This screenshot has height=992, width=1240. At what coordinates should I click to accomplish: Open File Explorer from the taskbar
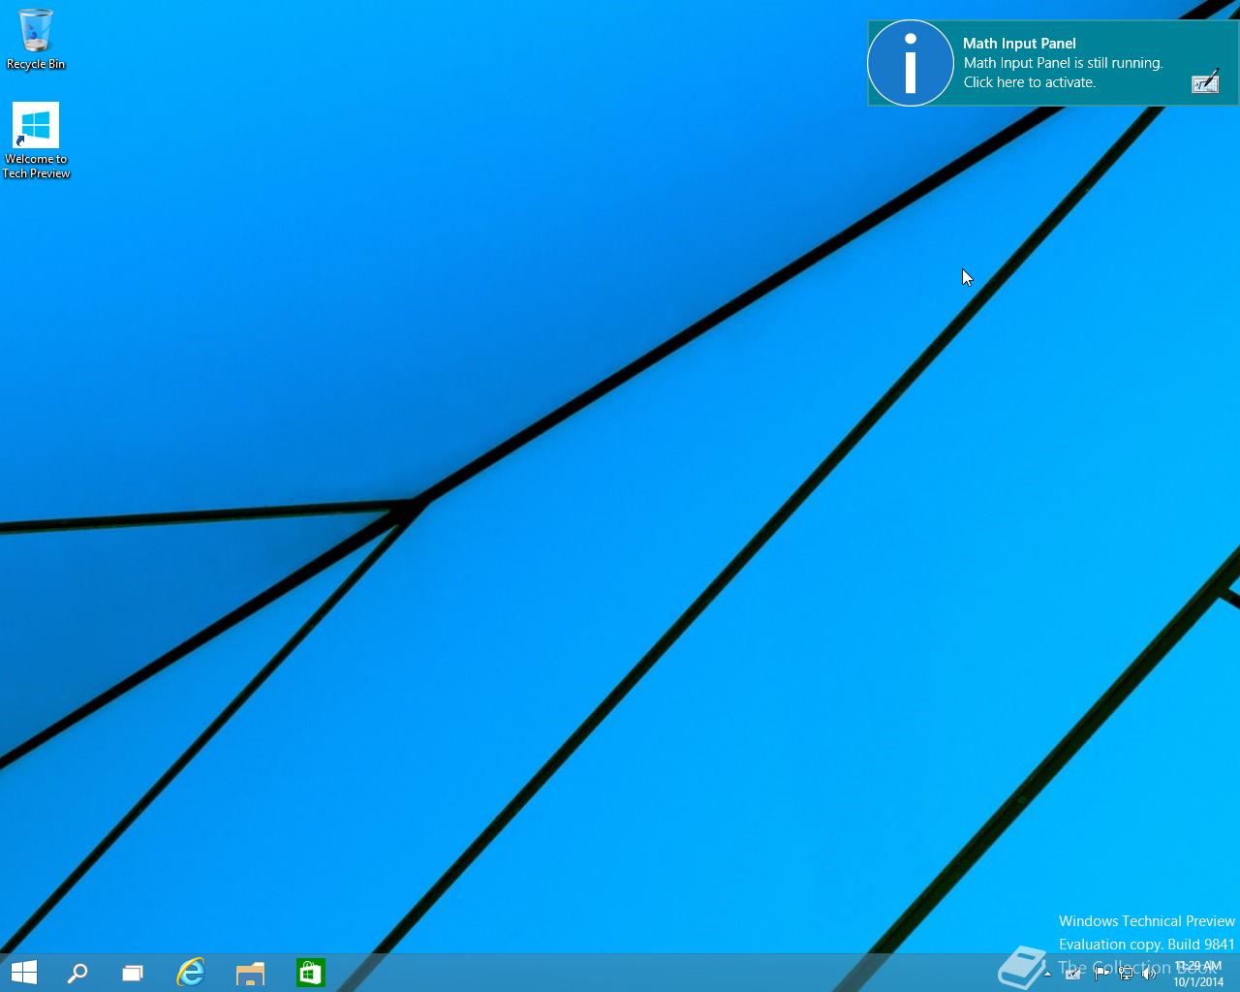251,973
